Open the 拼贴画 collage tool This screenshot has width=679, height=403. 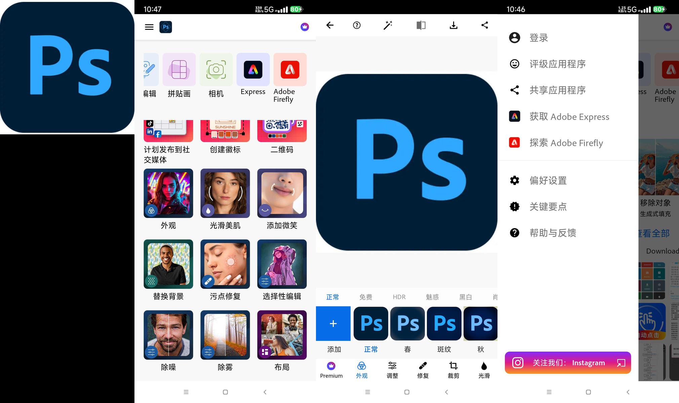(x=179, y=76)
